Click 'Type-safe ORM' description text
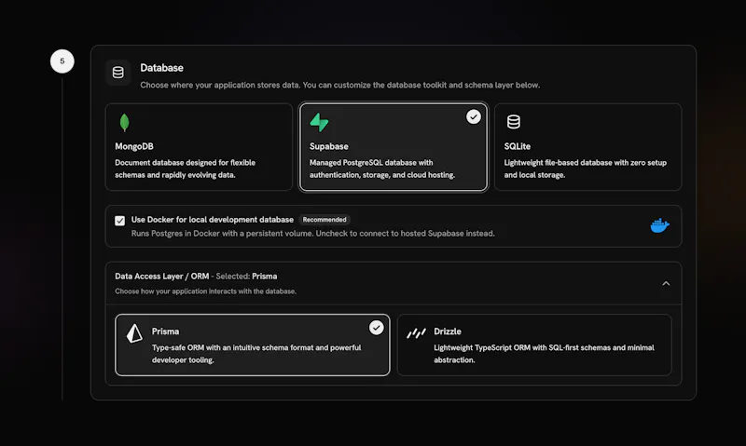The height and width of the screenshot is (446, 746). click(x=256, y=354)
